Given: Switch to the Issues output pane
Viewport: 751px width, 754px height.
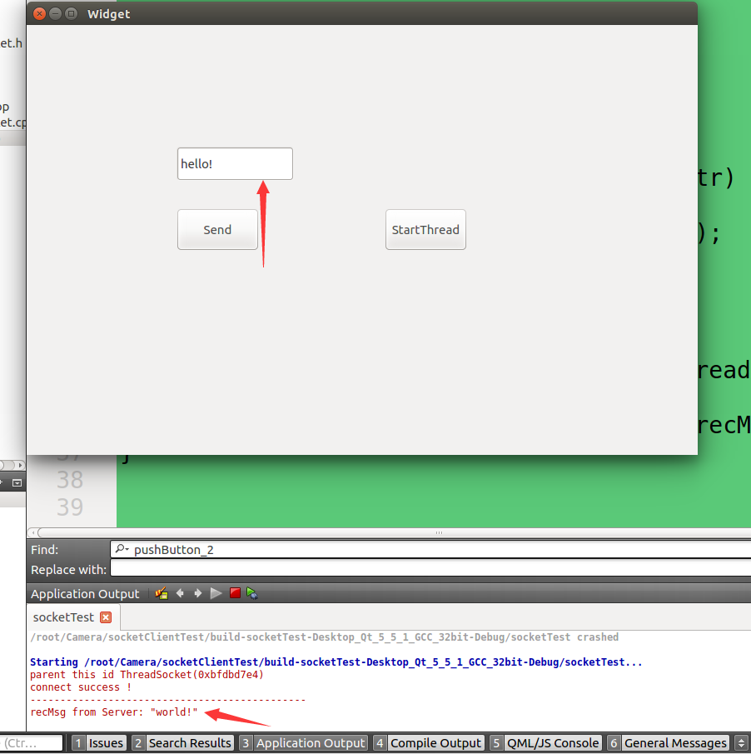Looking at the screenshot, I should (106, 742).
